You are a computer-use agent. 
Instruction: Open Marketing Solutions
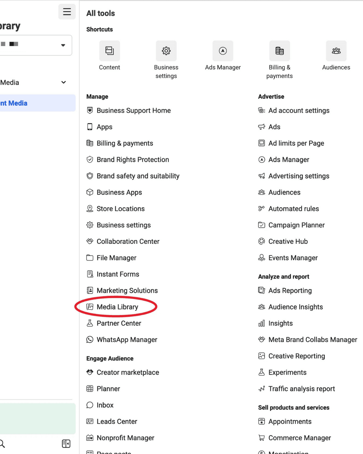tap(127, 291)
